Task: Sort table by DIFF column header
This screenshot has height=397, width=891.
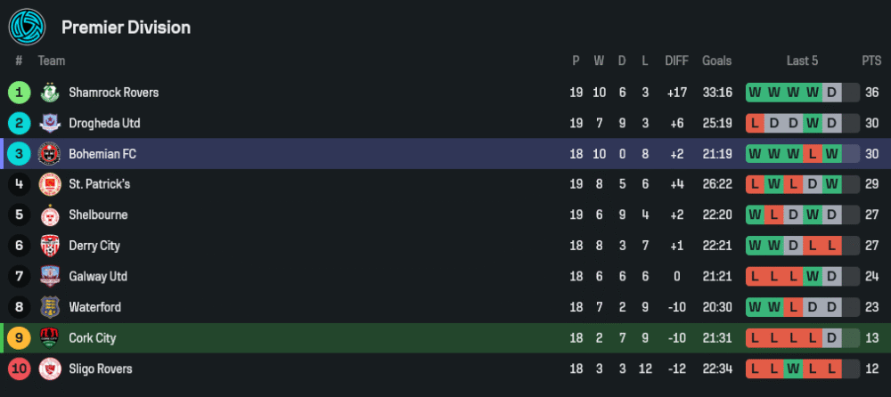Action: pos(676,61)
